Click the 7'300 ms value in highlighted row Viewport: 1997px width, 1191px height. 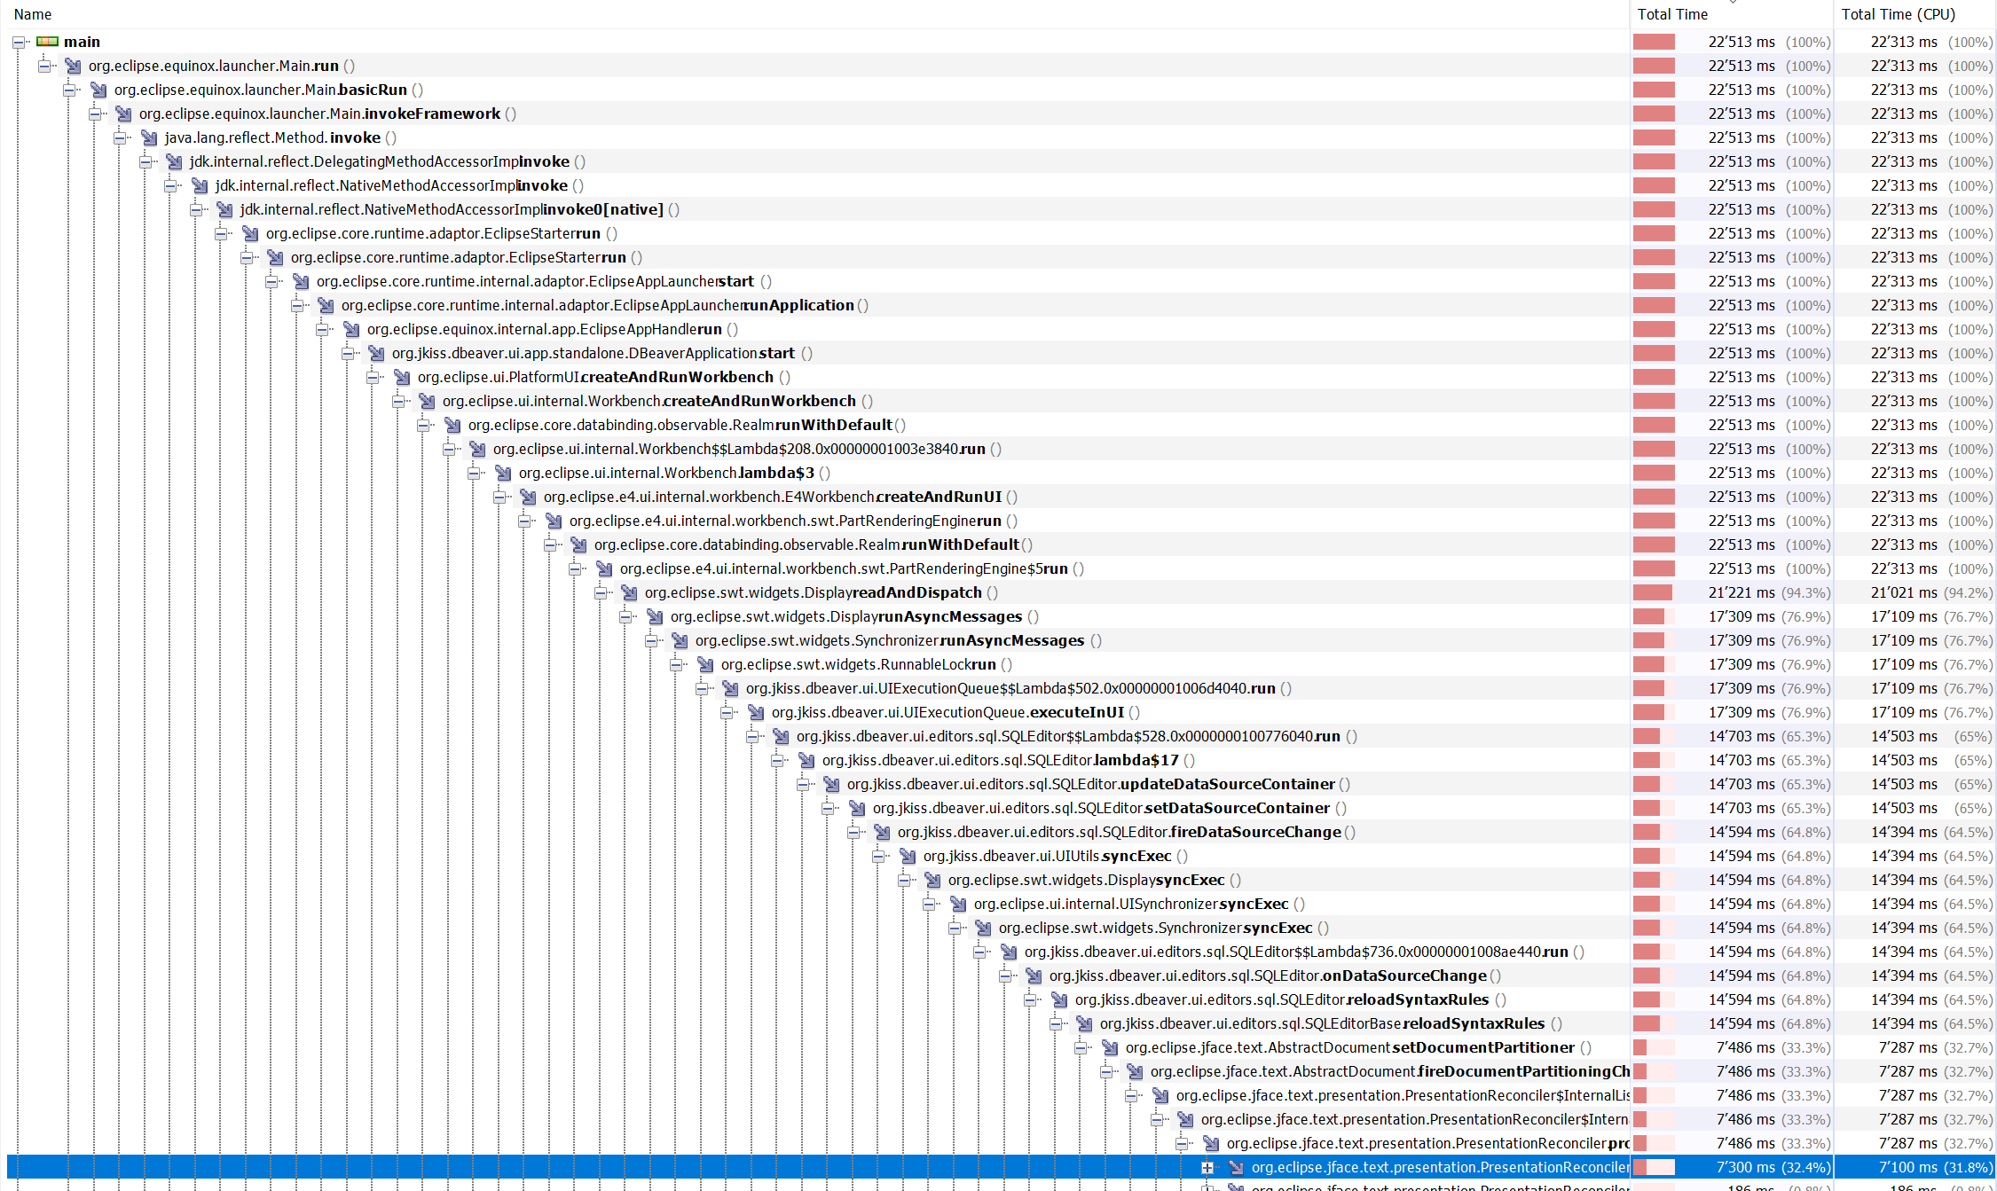click(1745, 1167)
